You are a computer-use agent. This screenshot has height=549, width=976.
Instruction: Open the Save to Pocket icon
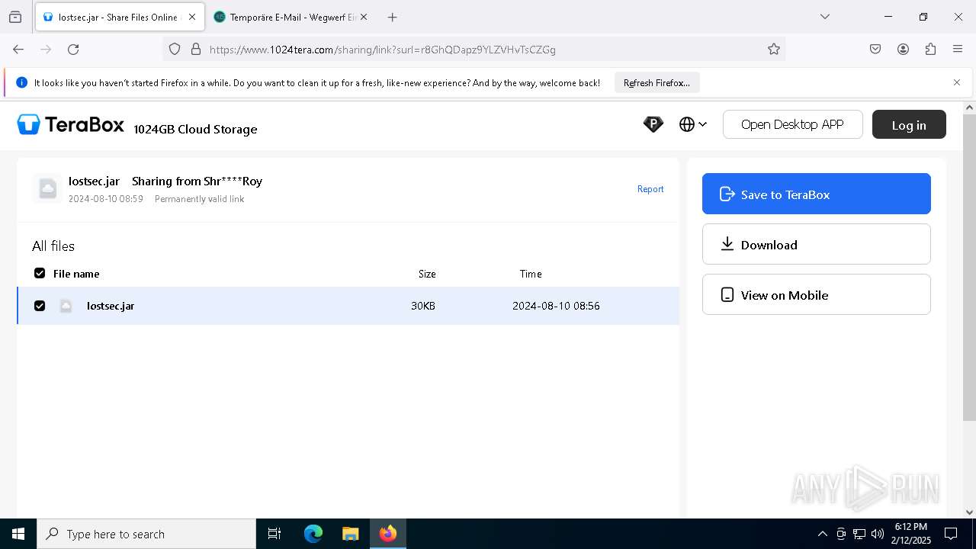[875, 49]
